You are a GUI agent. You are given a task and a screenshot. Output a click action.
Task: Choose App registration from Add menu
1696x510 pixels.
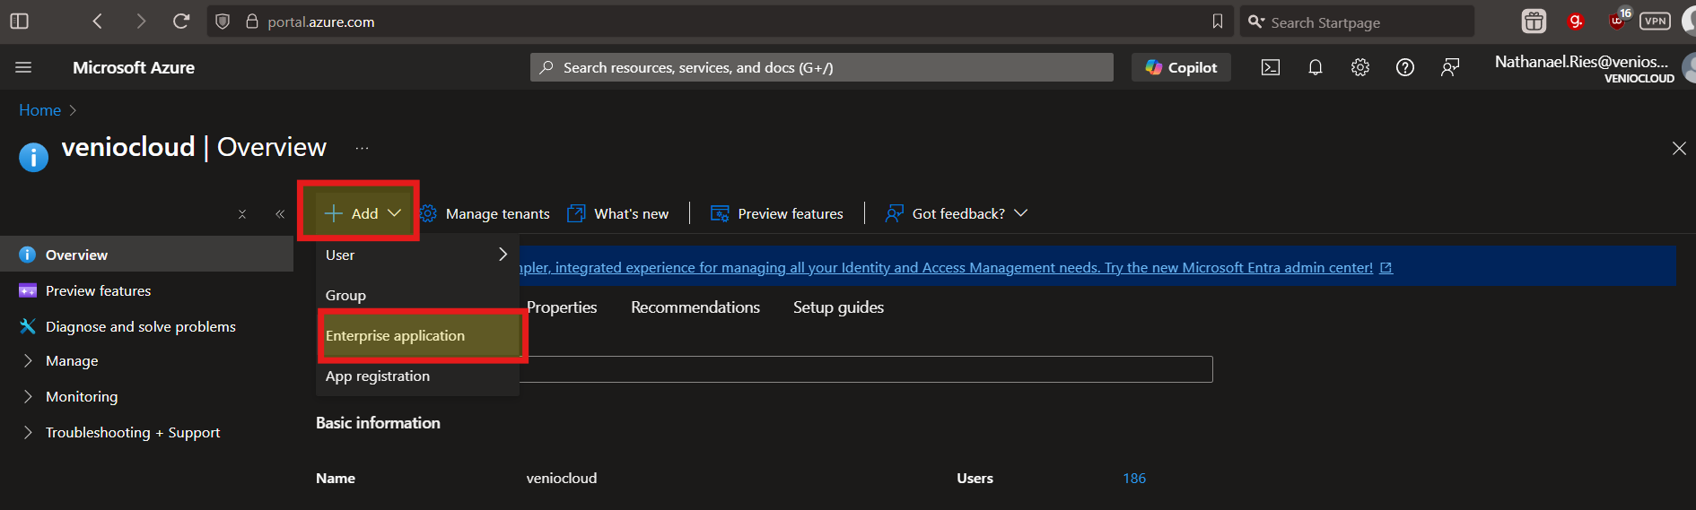(417, 376)
